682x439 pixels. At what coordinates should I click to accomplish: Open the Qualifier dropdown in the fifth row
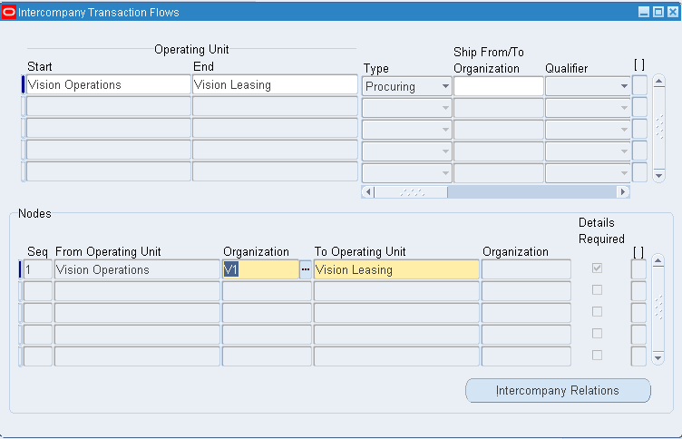click(588, 172)
